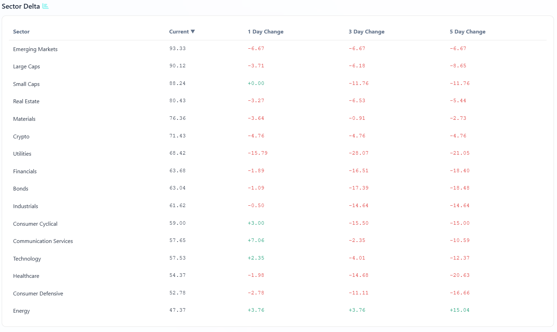
Task: Select the Utilities sector
Action: [x=22, y=154]
